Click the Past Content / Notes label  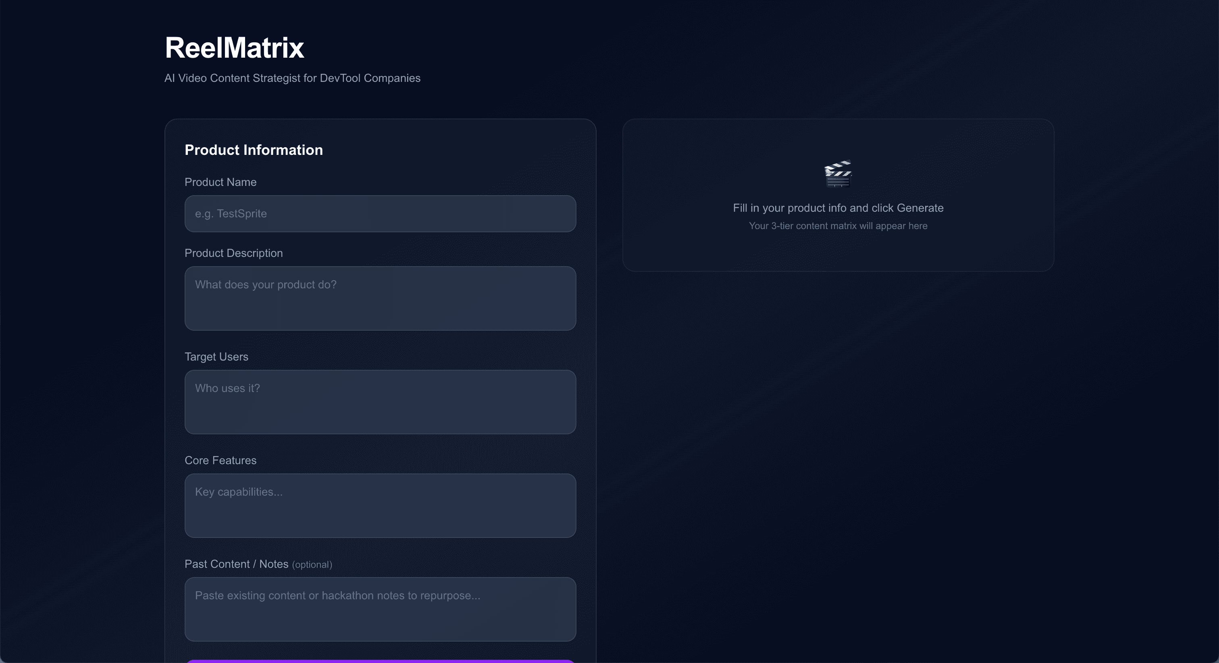pos(236,565)
